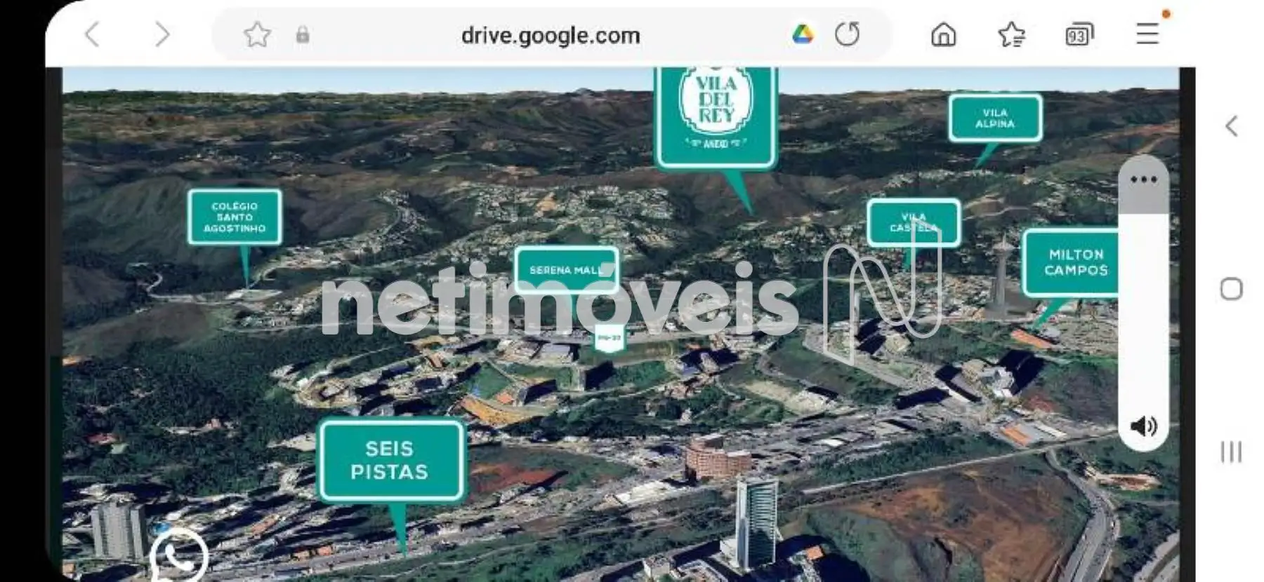Tap the road shield marker on the highway
Screen dimensions: 1264x582
(609, 338)
